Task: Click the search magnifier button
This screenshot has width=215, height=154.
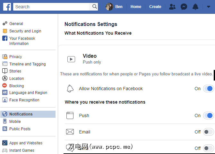Action: click(94, 7)
